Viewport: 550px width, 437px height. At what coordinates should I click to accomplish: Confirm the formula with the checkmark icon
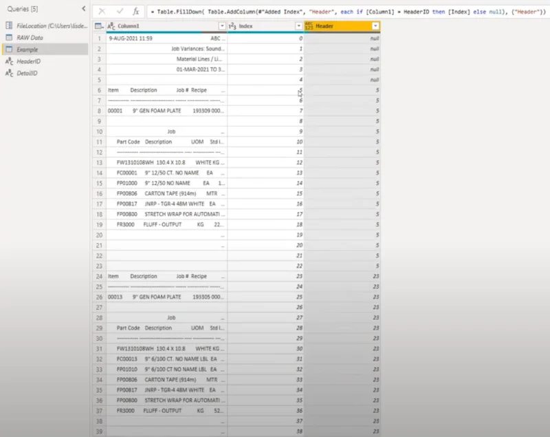click(120, 12)
